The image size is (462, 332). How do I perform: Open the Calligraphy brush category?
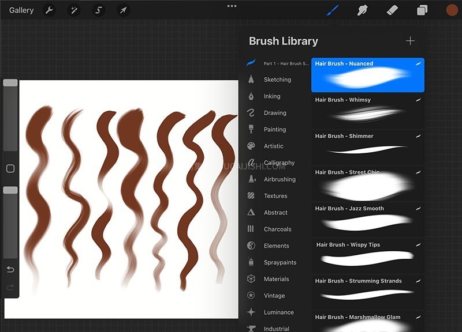[279, 163]
